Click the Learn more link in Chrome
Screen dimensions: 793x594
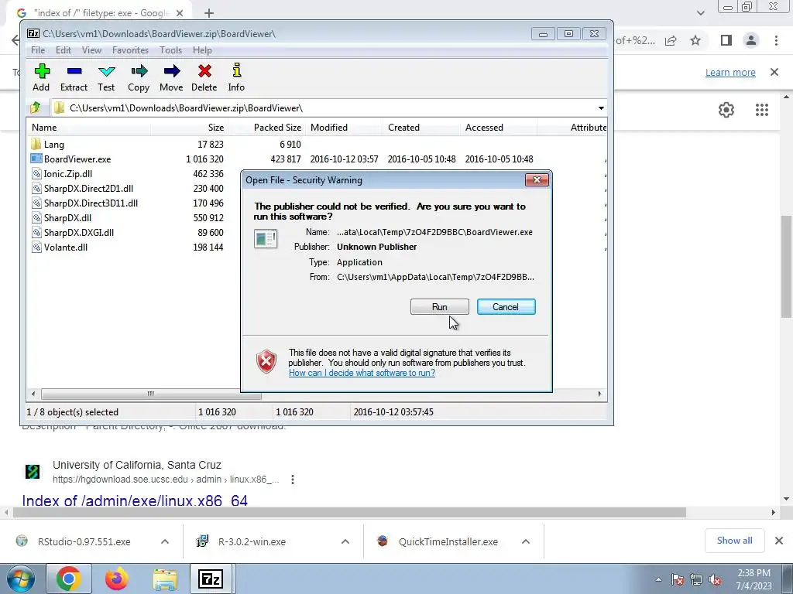pyautogui.click(x=730, y=72)
